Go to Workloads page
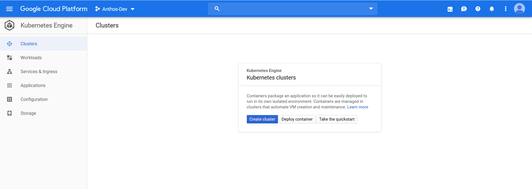 pos(43,58)
